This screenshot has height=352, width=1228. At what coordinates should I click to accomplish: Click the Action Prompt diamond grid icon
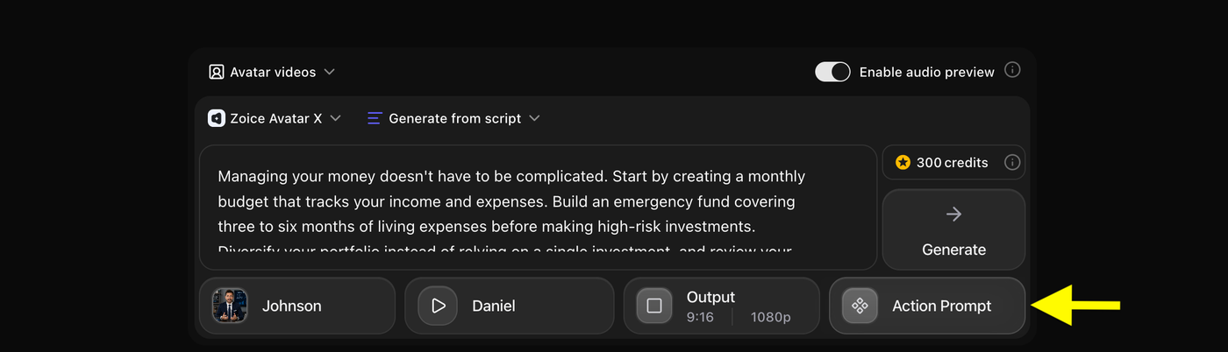click(x=860, y=306)
